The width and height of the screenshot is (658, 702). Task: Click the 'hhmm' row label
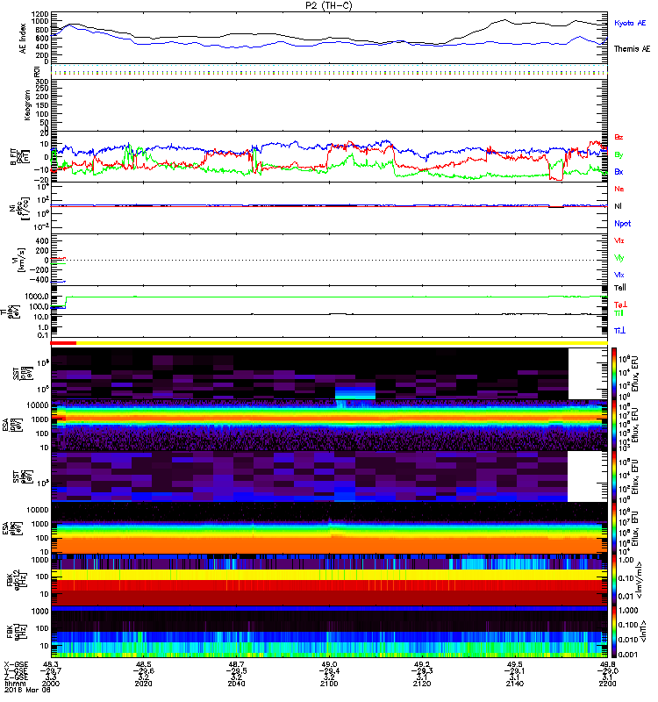[x=14, y=684]
